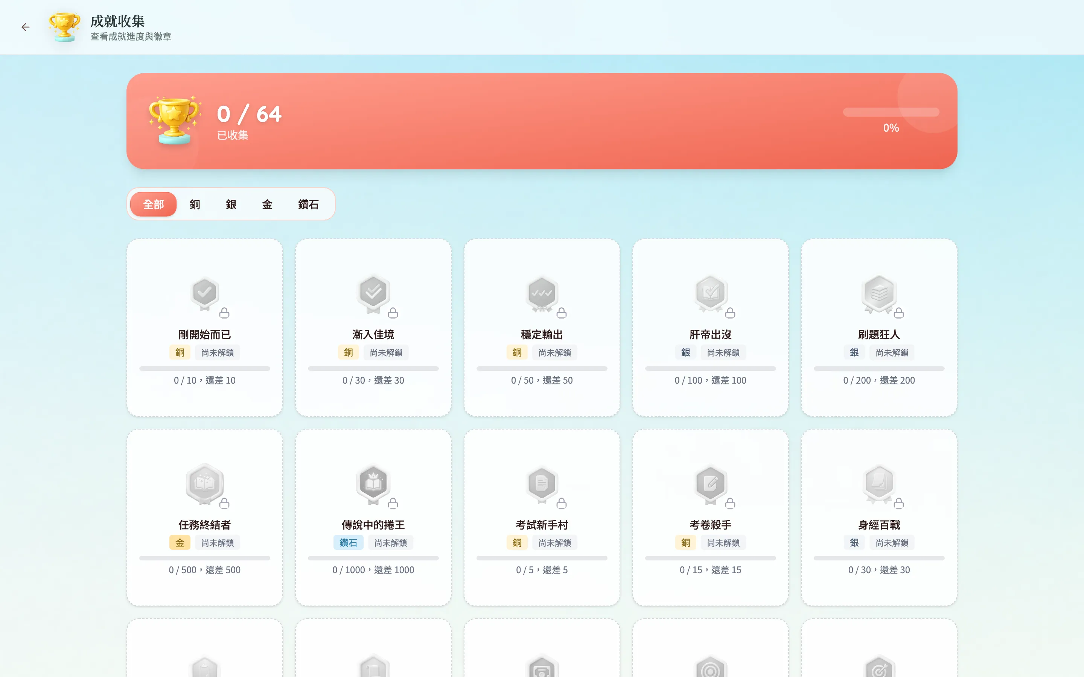Screen dimensions: 1084x677
Task: Click the 0% percentage label
Action: pos(891,128)
